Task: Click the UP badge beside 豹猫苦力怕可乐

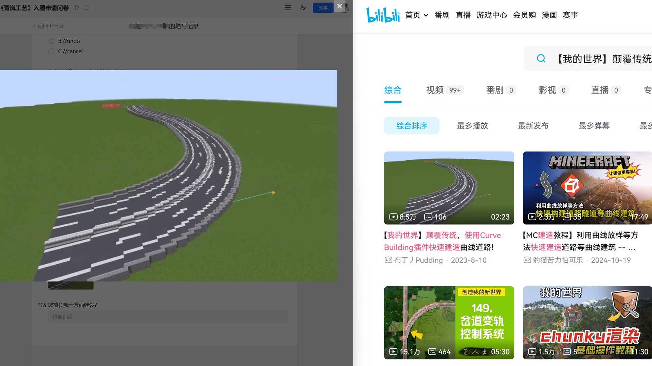Action: tap(527, 260)
